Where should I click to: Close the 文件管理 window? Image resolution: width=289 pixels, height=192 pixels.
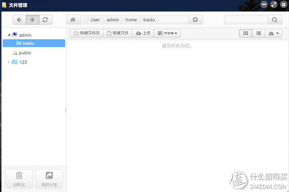(284, 4)
